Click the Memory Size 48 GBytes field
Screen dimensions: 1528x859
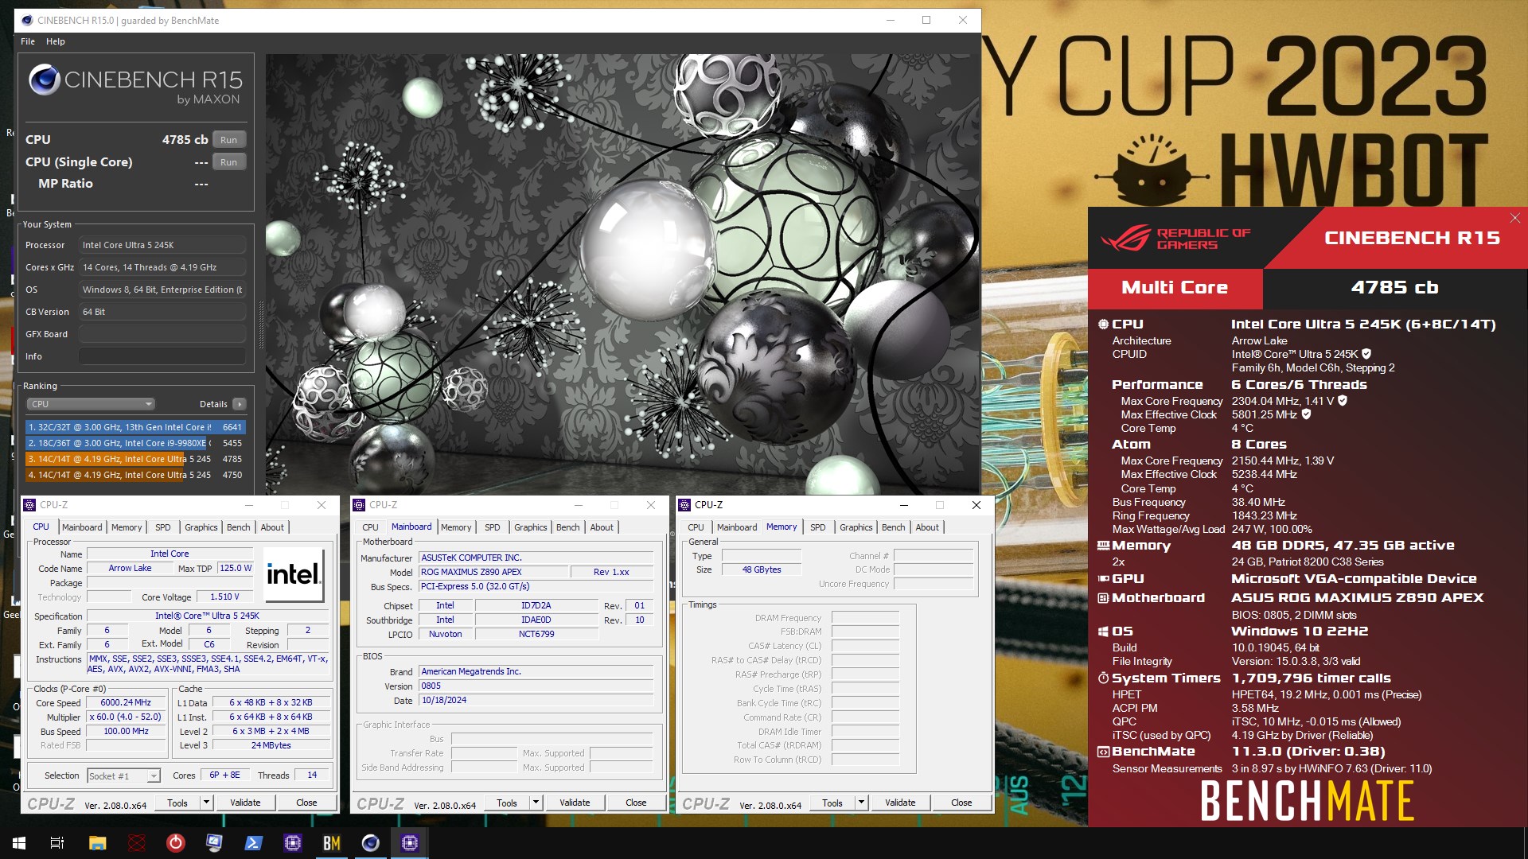coord(762,569)
